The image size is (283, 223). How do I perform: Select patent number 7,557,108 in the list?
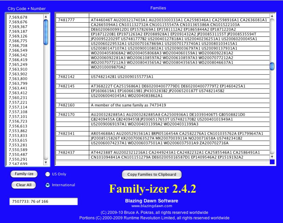(18, 112)
